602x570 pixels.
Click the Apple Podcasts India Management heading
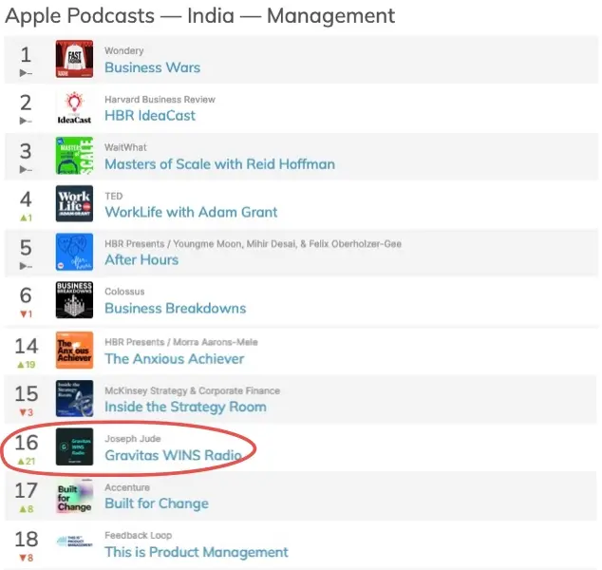point(200,16)
